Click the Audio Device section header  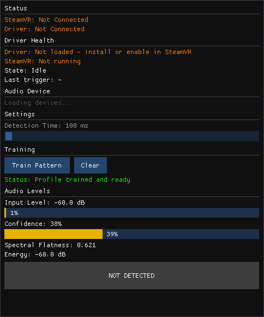pos(27,91)
